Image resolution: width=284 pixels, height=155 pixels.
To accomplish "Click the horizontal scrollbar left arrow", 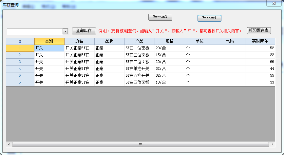I will [9, 144].
